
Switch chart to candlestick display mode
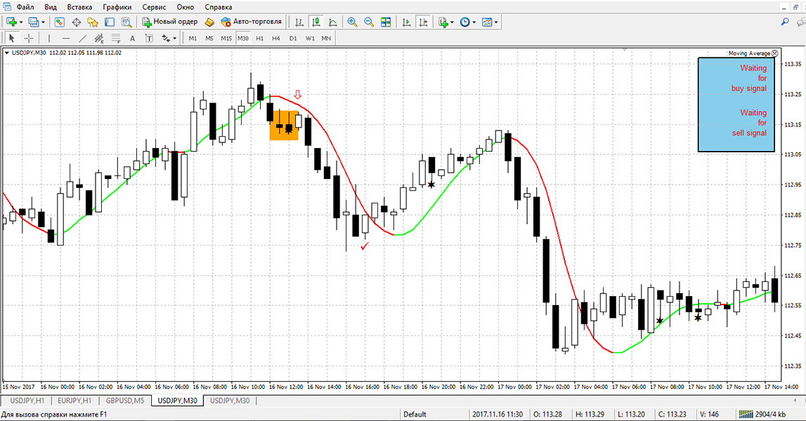(316, 22)
